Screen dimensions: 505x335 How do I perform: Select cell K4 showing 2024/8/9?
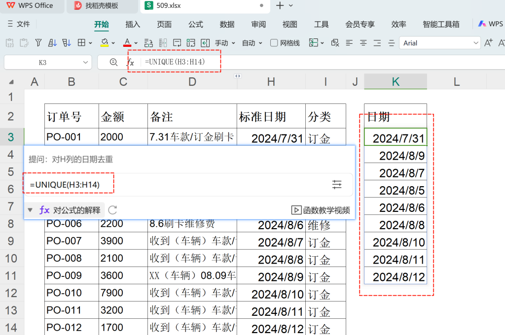(396, 156)
